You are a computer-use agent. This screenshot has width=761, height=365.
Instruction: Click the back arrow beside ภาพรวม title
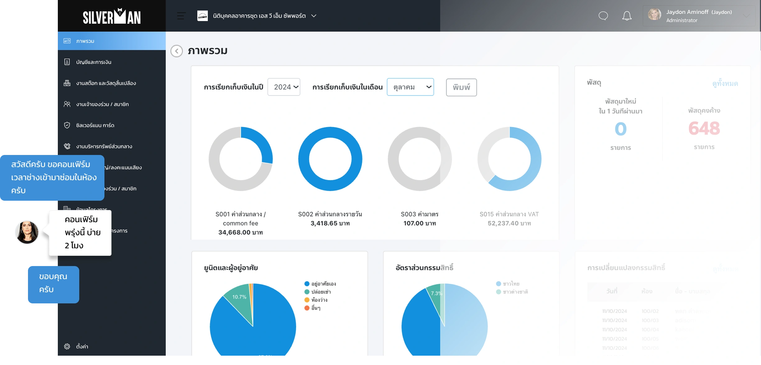[x=177, y=51]
